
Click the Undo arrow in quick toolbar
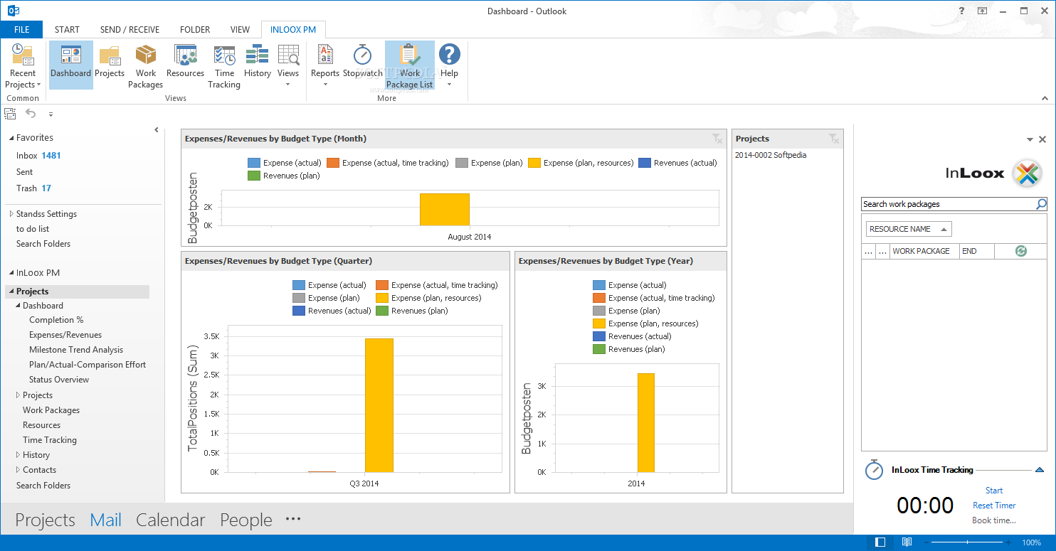pos(31,113)
